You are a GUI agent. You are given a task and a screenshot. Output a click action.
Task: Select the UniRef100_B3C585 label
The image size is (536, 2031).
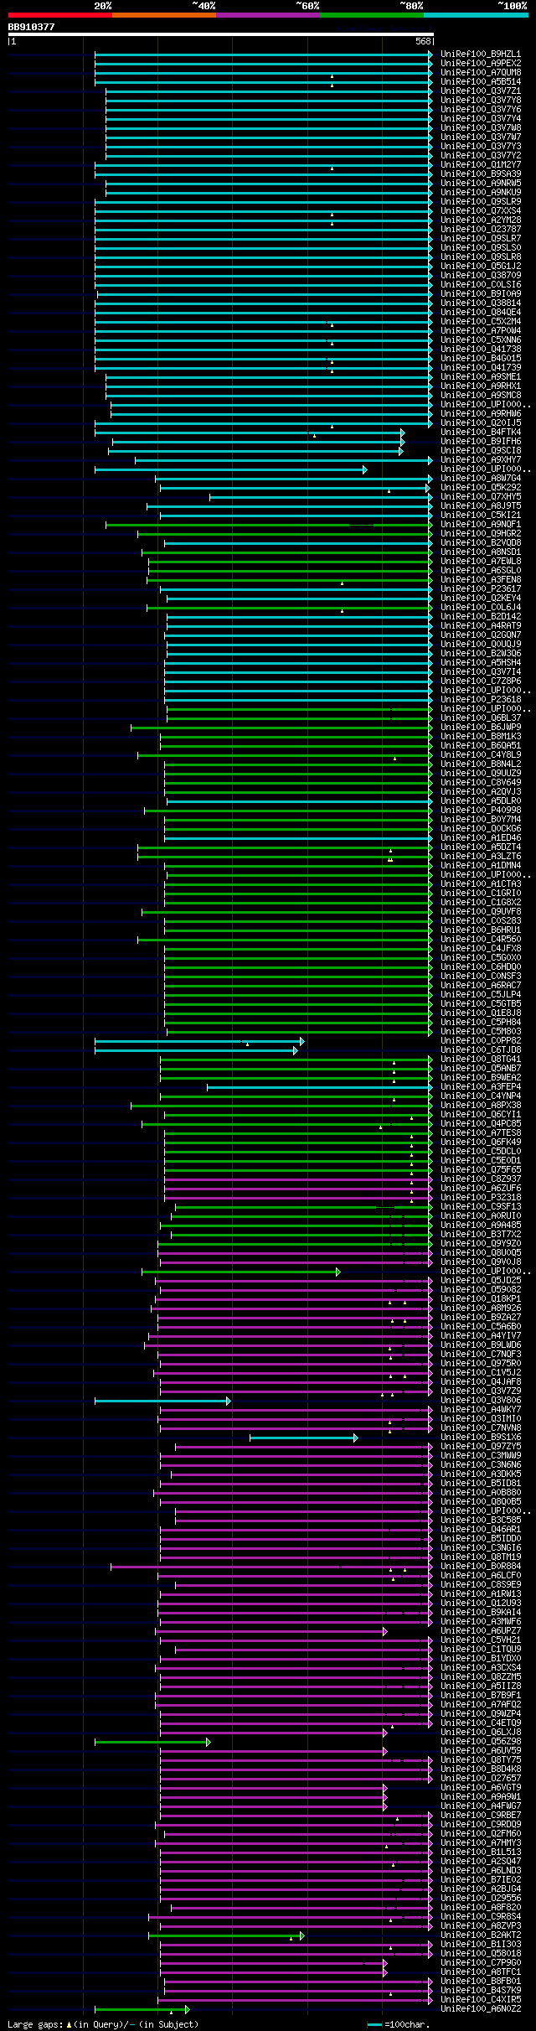[x=481, y=1520]
